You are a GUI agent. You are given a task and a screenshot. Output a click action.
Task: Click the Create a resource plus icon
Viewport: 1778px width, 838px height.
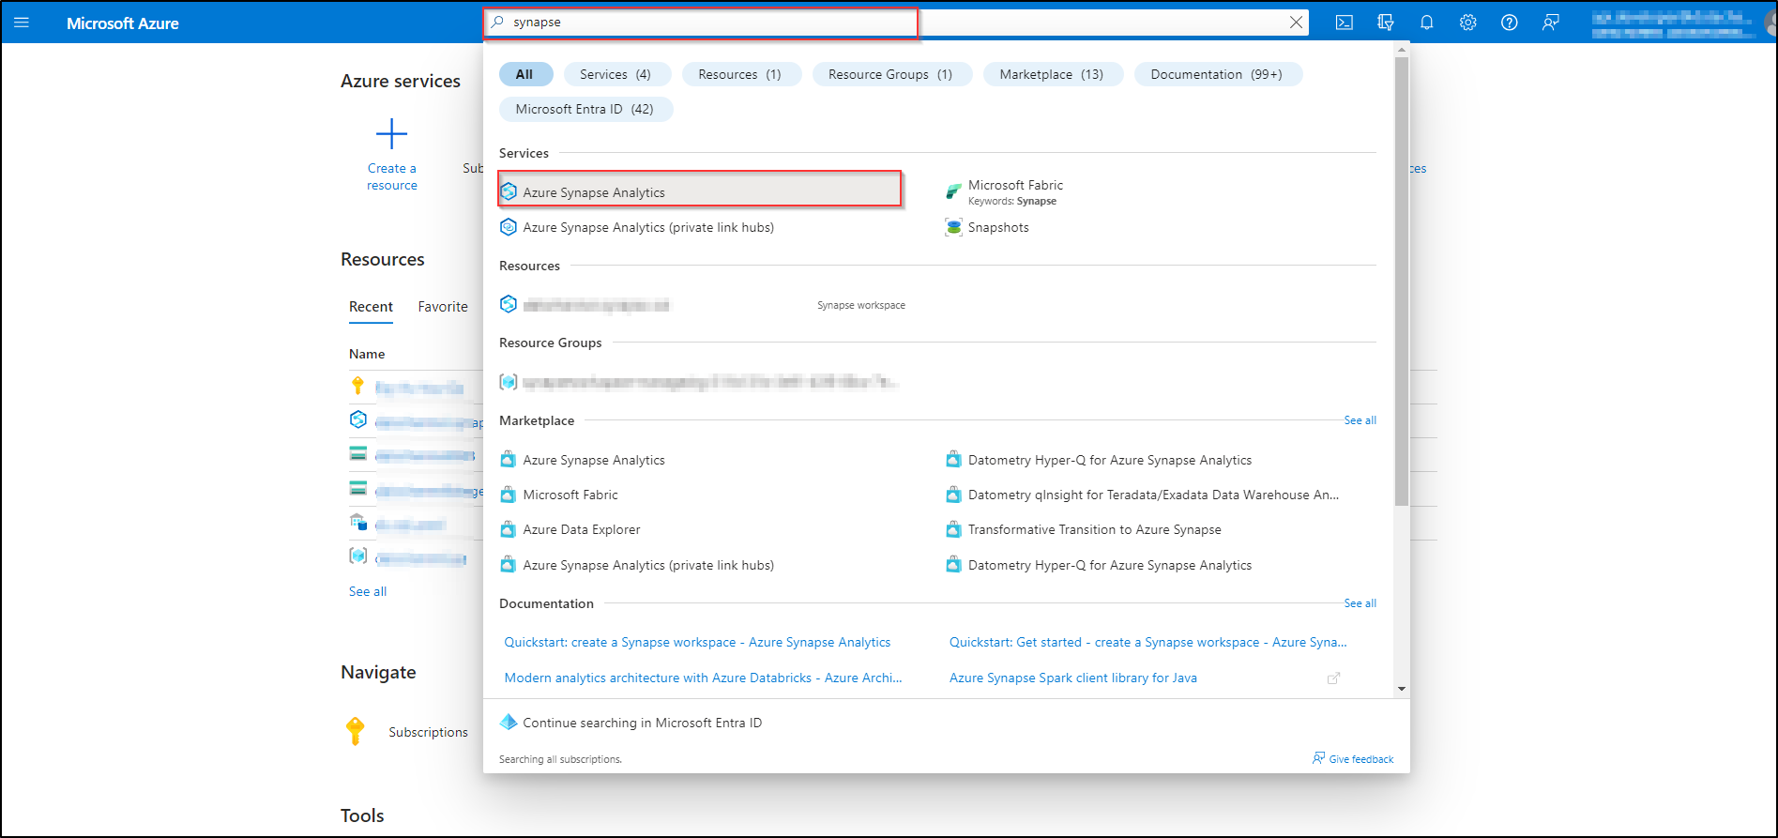[392, 134]
